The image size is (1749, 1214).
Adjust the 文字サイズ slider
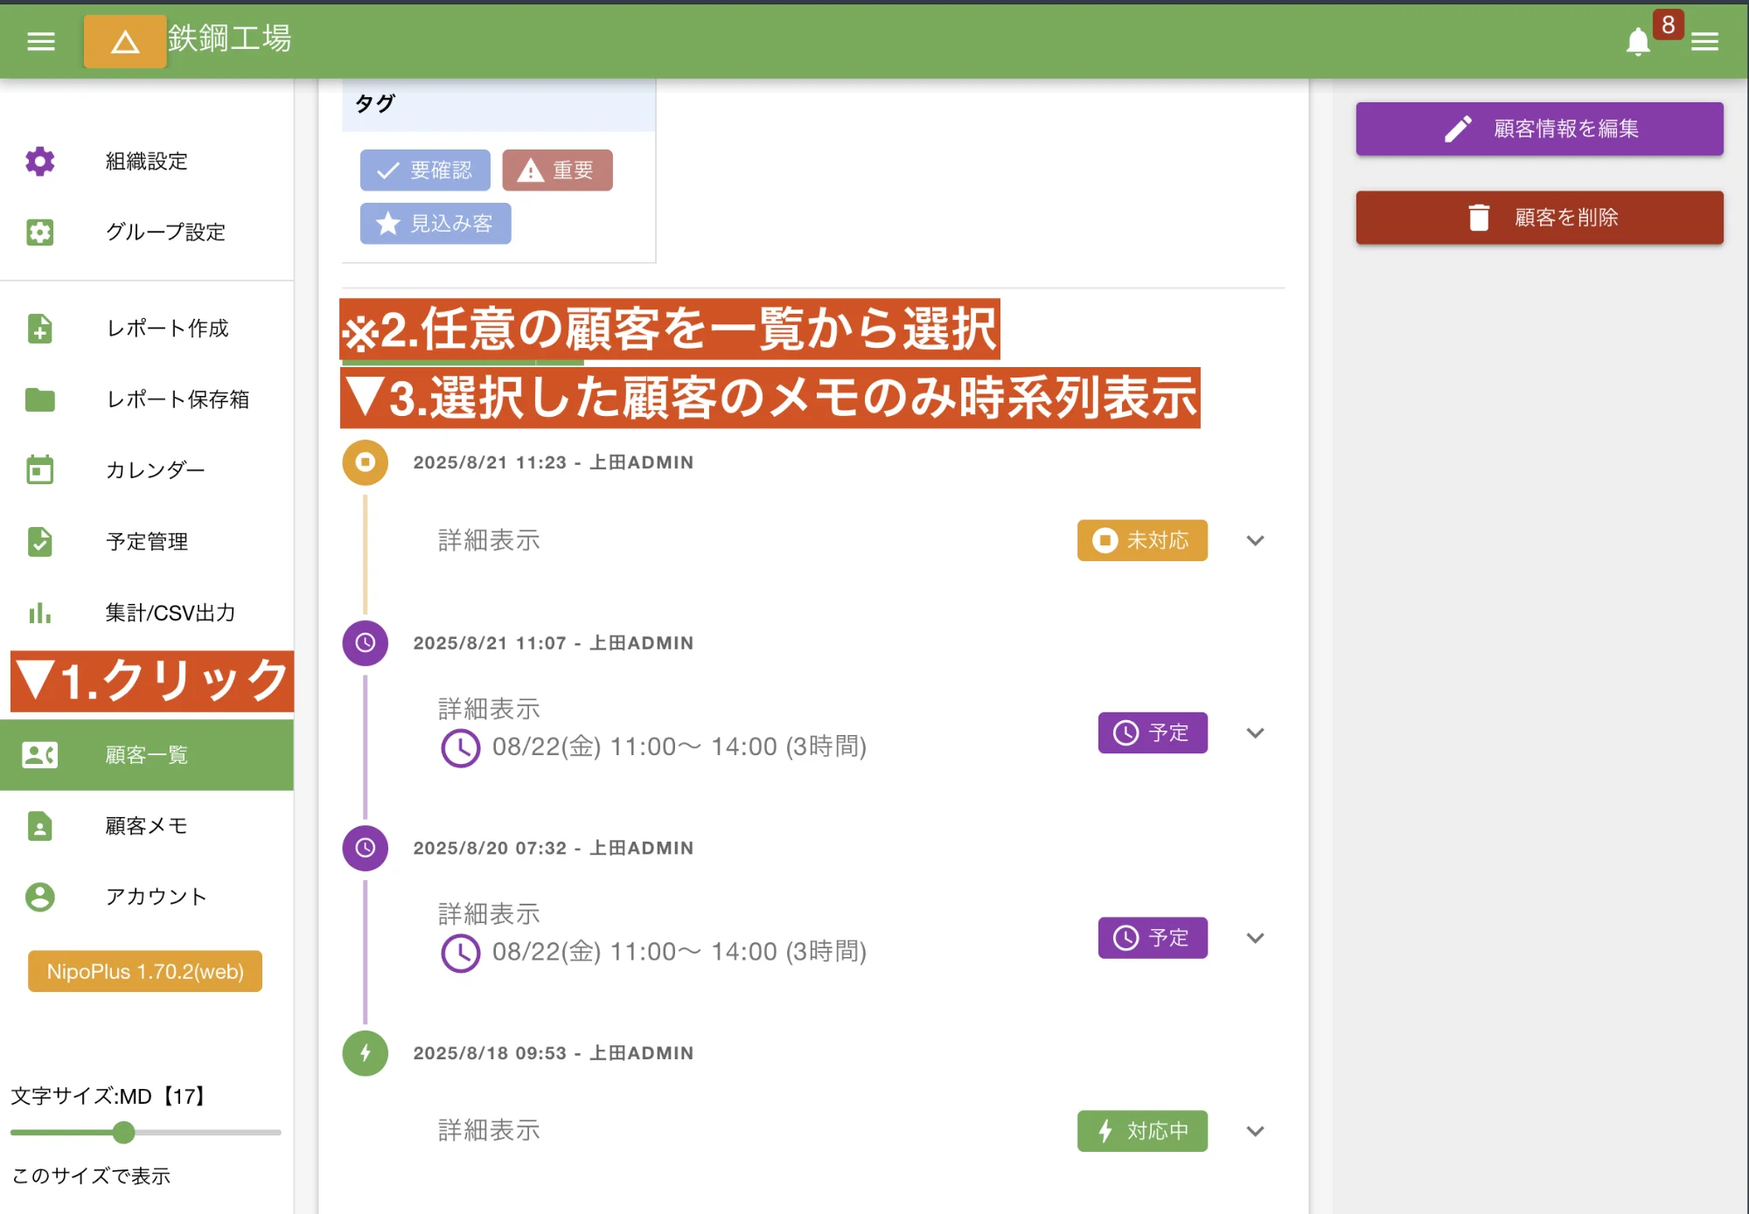[123, 1133]
